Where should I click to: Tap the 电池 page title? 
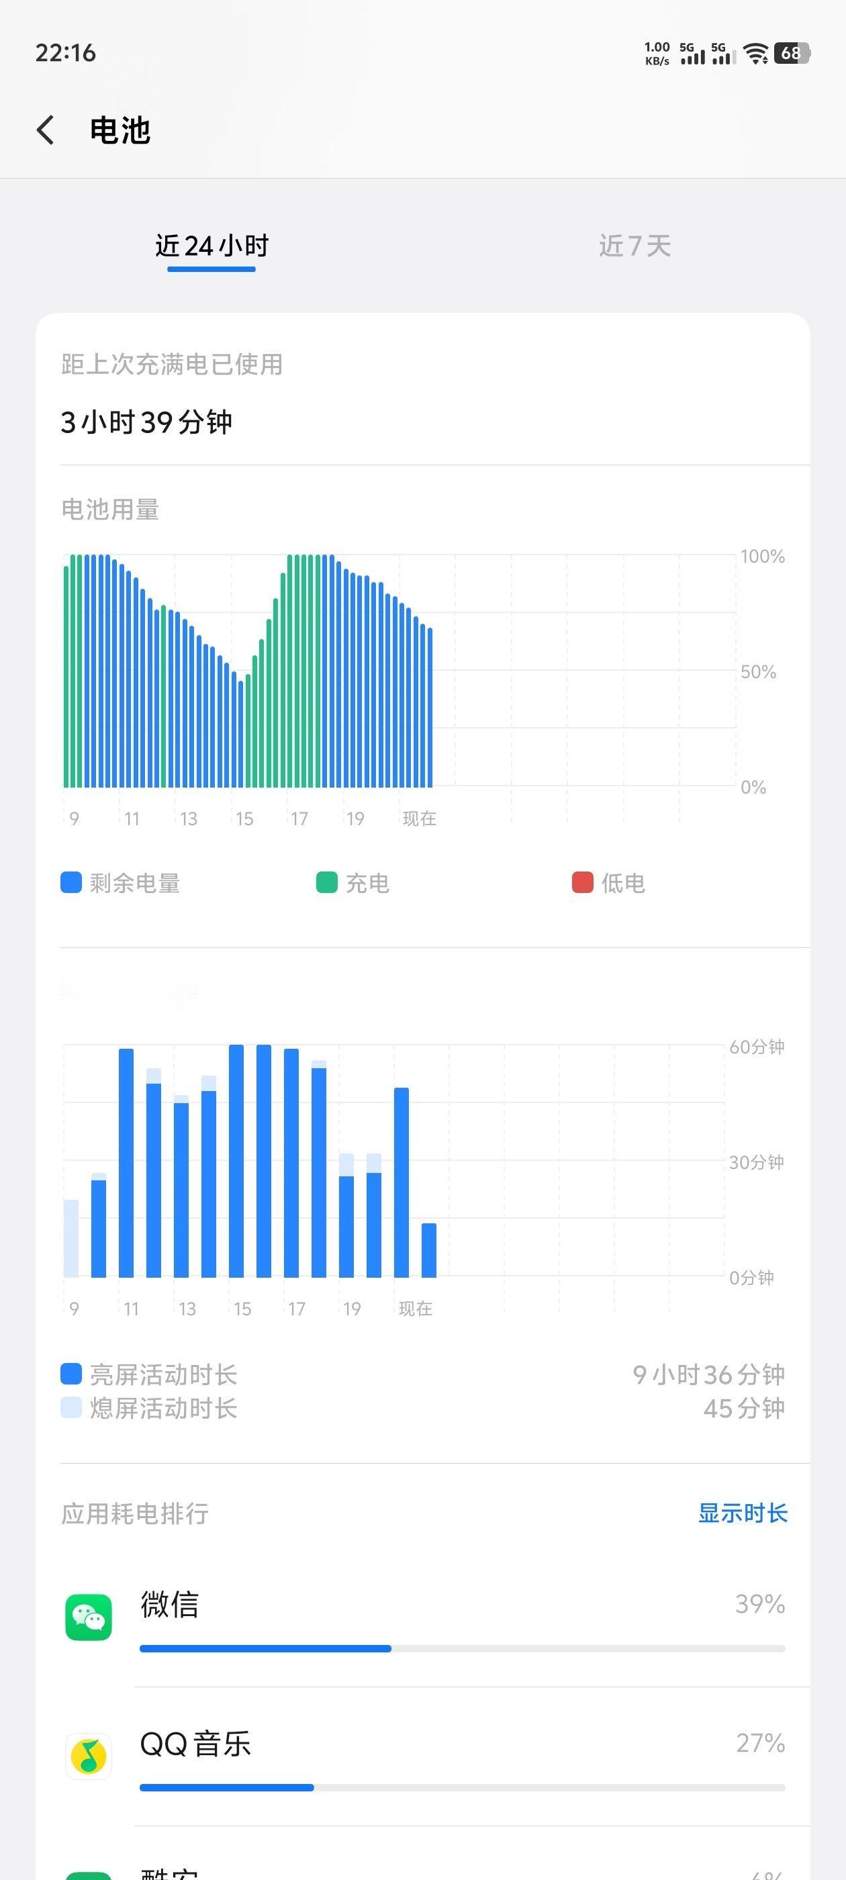(x=120, y=131)
